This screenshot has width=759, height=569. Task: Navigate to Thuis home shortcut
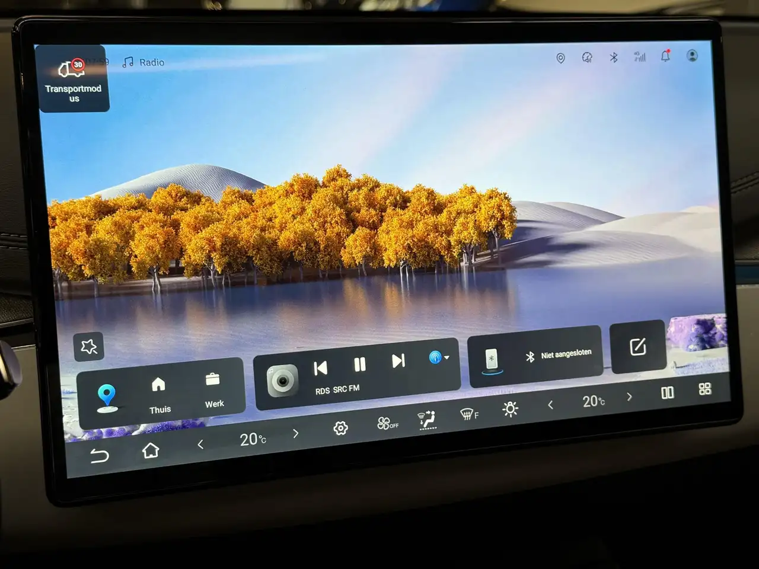[x=159, y=395]
